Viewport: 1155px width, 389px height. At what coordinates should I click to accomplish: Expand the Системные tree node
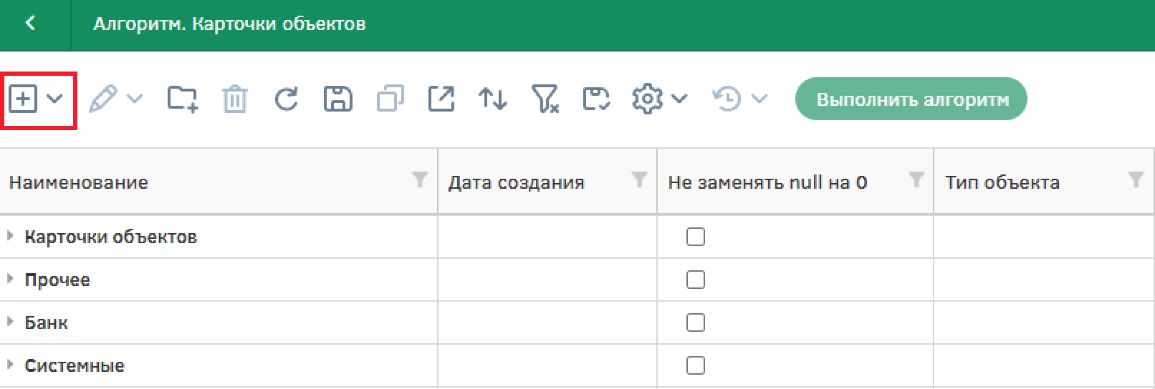pyautogui.click(x=10, y=365)
